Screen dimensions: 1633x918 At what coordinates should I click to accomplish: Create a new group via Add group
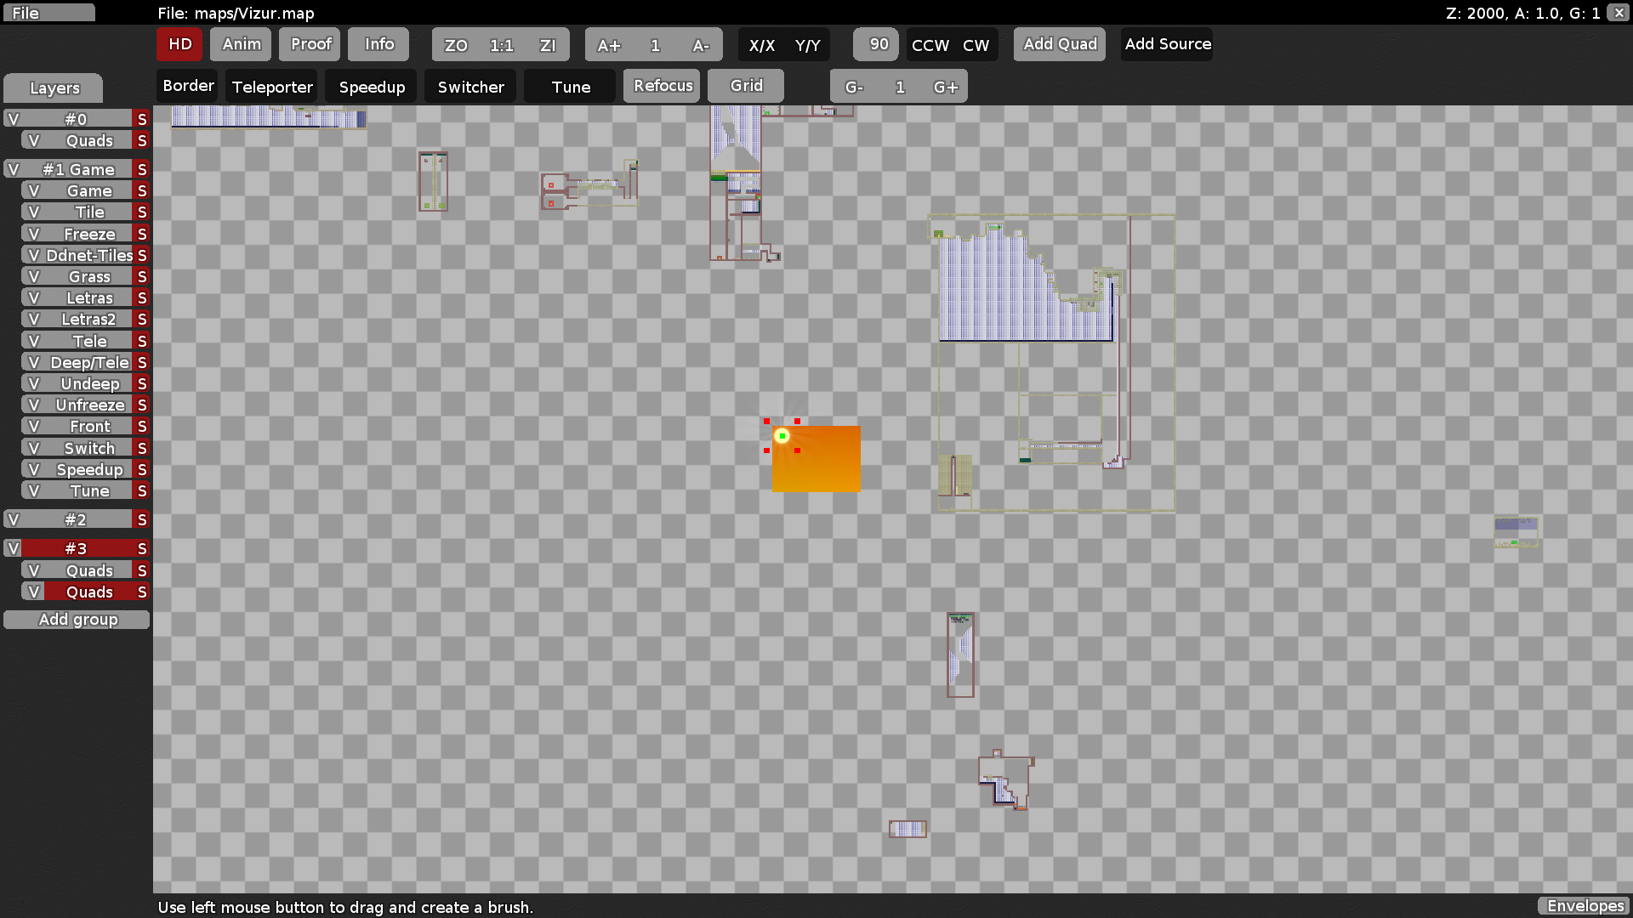tap(77, 619)
